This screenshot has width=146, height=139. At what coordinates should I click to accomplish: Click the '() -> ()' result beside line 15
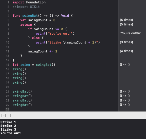125,65
